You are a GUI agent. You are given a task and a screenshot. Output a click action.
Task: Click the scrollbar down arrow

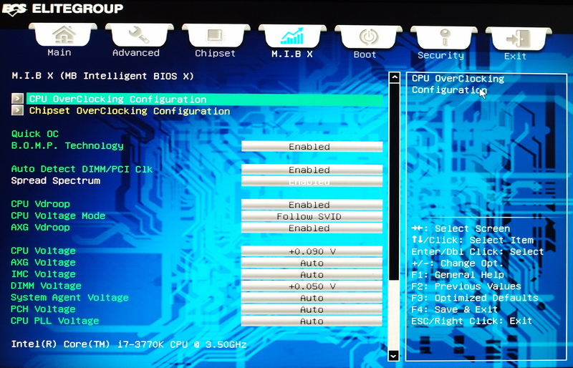pyautogui.click(x=394, y=355)
